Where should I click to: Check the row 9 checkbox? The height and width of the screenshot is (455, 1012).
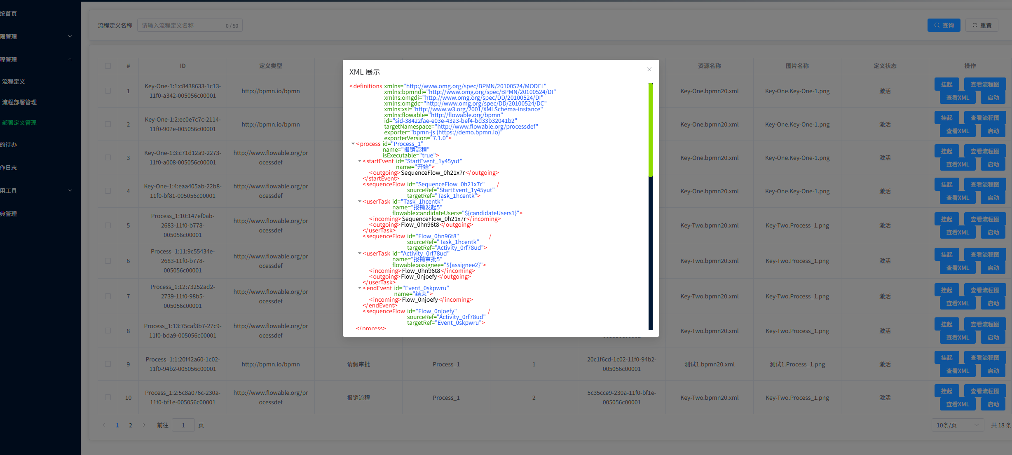108,364
